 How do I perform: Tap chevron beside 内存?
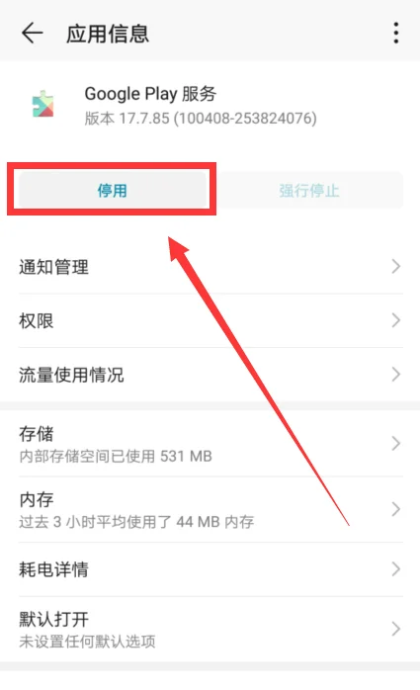396,509
